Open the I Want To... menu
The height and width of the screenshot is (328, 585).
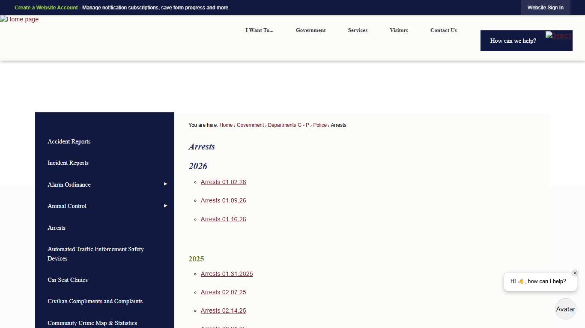259,30
